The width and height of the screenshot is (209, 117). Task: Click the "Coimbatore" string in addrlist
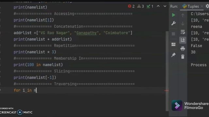(117, 33)
